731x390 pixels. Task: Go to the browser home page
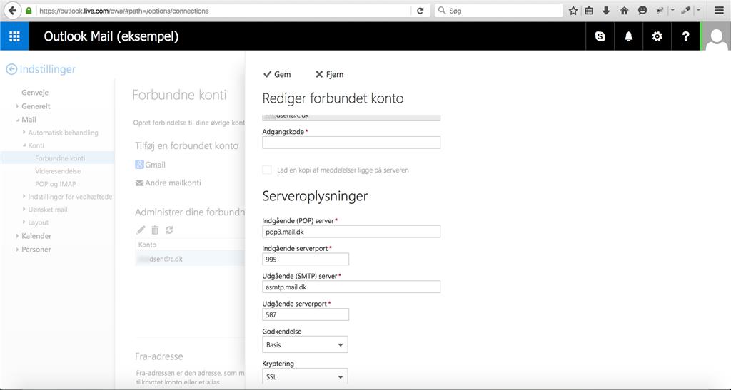(x=624, y=10)
